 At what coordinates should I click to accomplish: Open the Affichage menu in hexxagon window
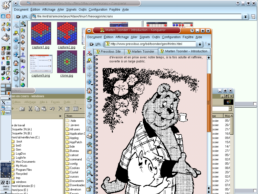(49, 10)
